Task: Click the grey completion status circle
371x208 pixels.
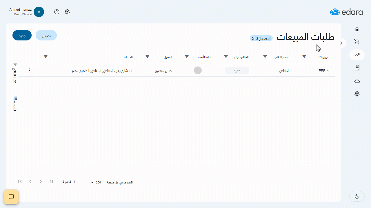Action: [198, 70]
